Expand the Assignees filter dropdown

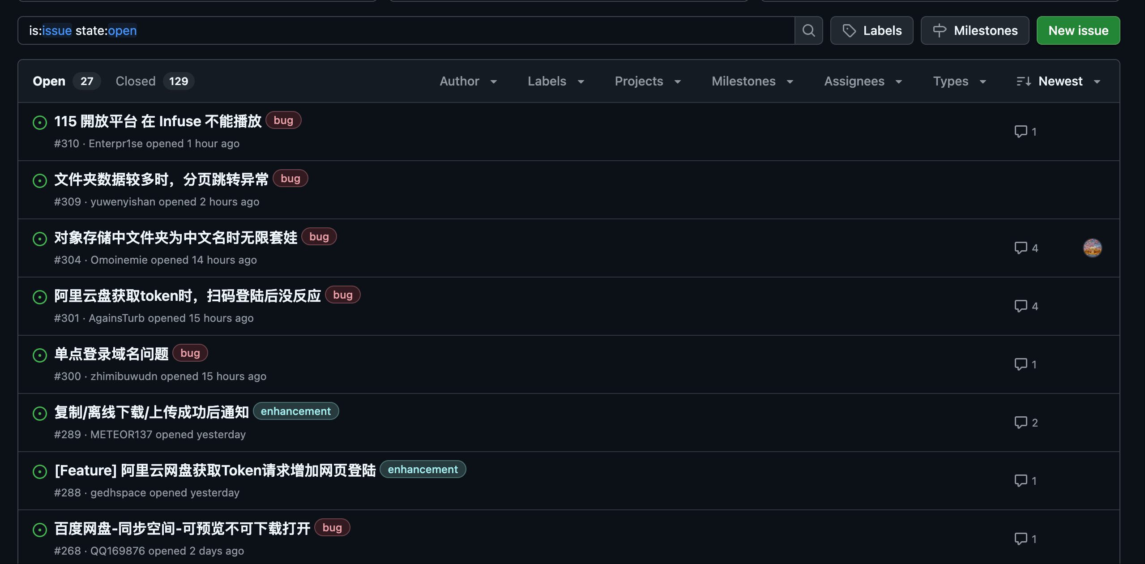click(x=863, y=81)
